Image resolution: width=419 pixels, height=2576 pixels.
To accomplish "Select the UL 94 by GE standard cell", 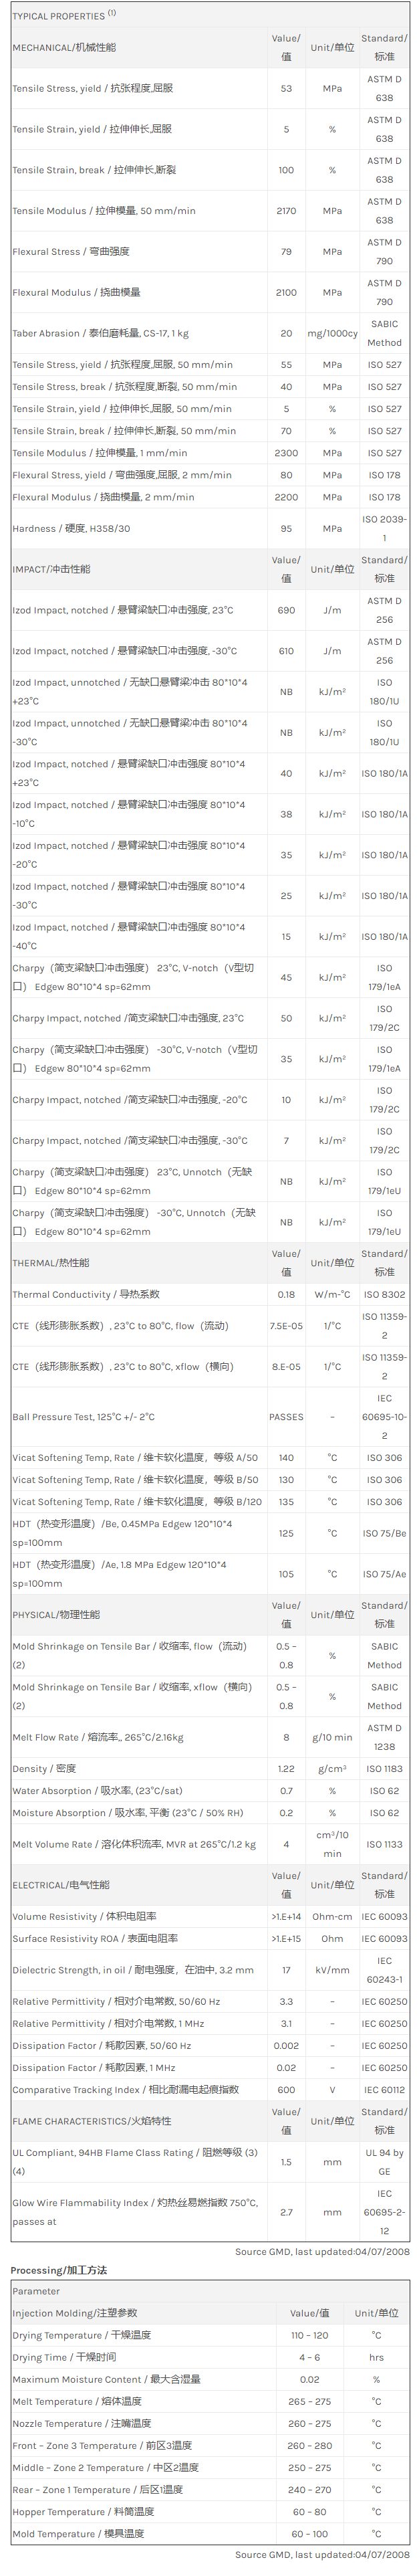I will tap(384, 2162).
